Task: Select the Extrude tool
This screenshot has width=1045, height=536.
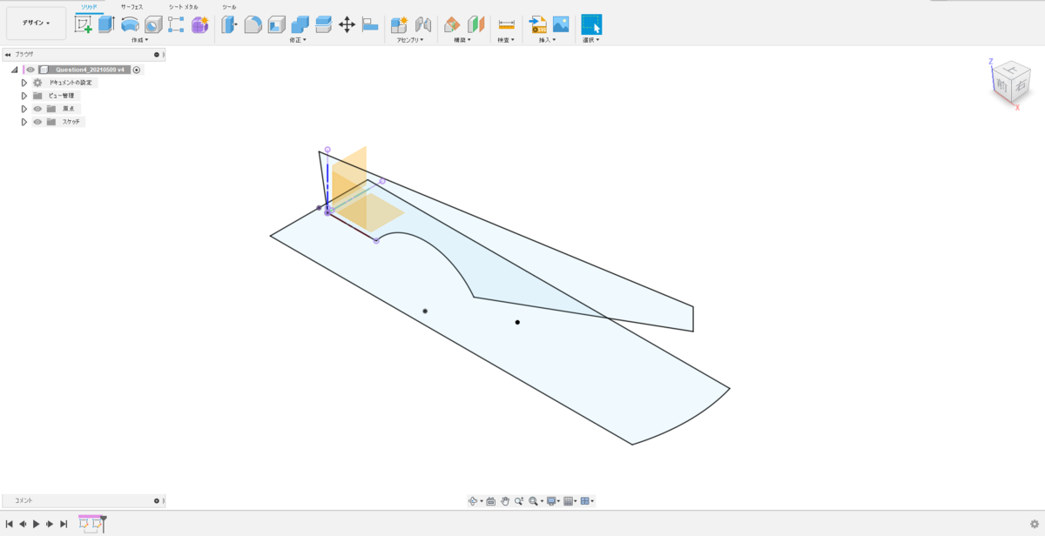Action: coord(106,24)
